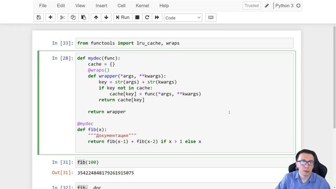Open the File menu
The width and height of the screenshot is (336, 189).
click(x=43, y=6)
